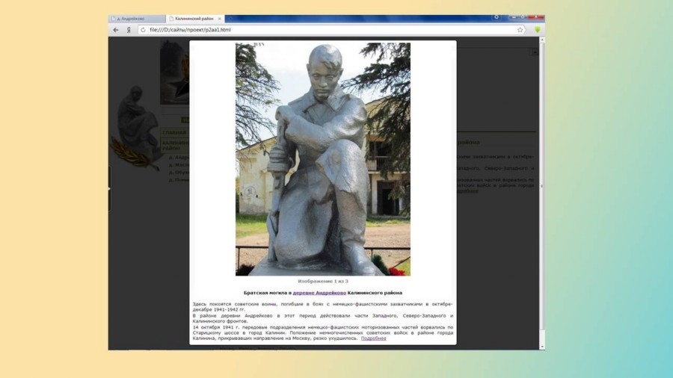Click the page reload icon in address bar
This screenshot has width=673, height=378.
click(x=141, y=30)
